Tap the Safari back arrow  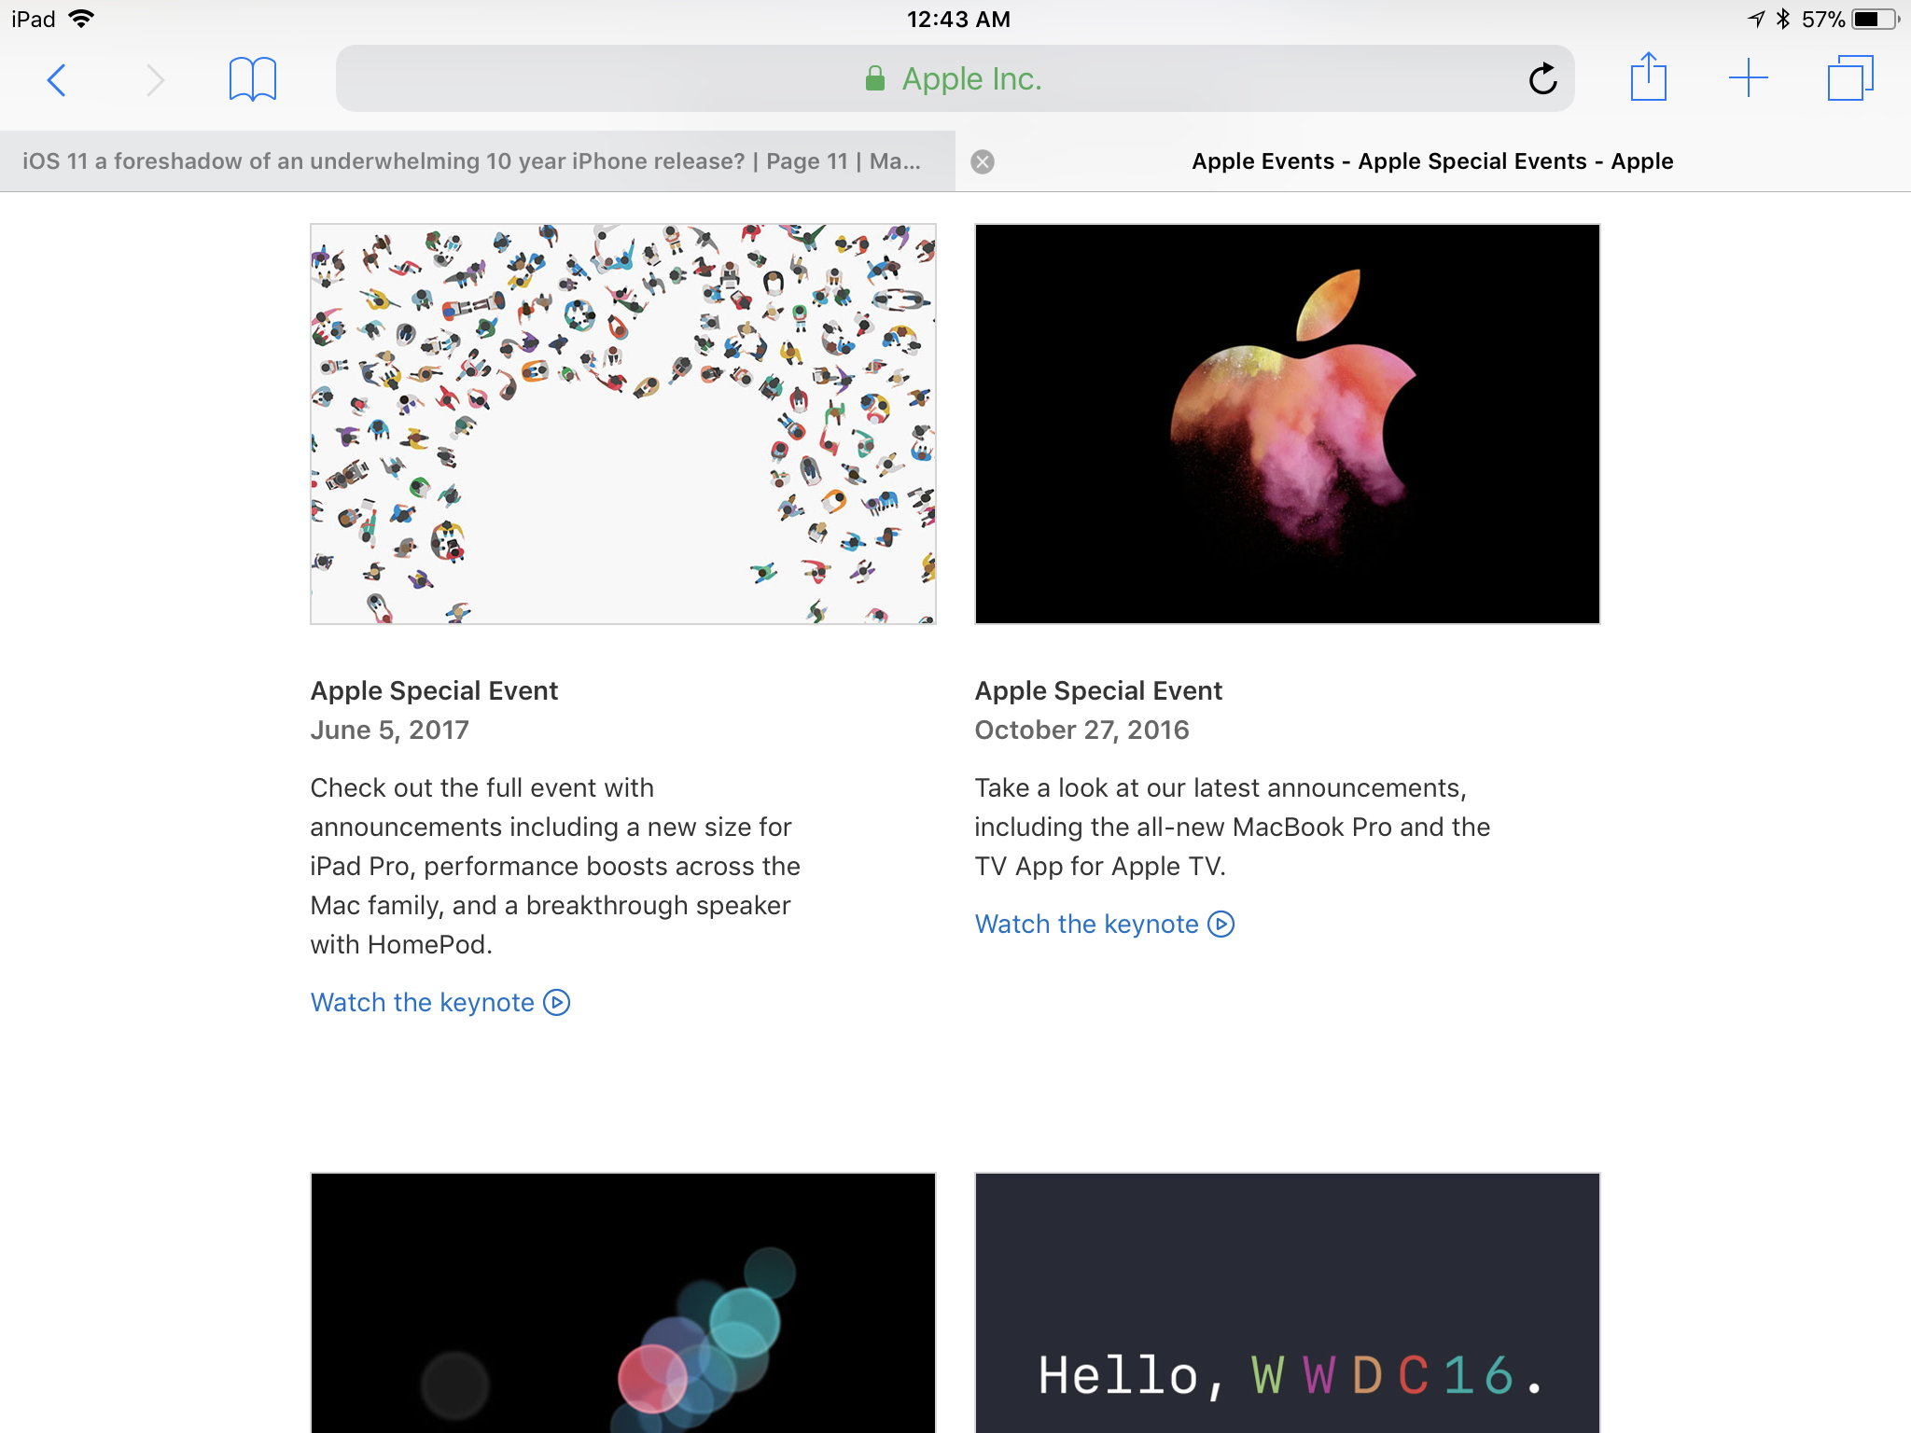pos(56,80)
